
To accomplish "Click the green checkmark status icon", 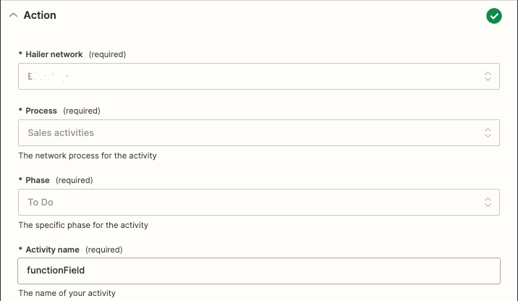I will [494, 16].
